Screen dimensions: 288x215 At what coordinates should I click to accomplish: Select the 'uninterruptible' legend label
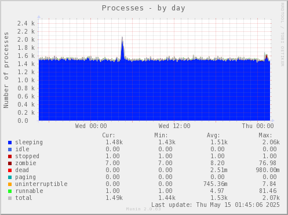coord(41,184)
